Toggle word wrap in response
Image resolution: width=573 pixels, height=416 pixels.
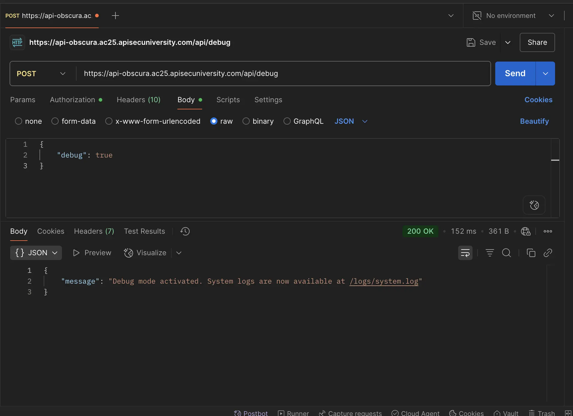tap(465, 253)
